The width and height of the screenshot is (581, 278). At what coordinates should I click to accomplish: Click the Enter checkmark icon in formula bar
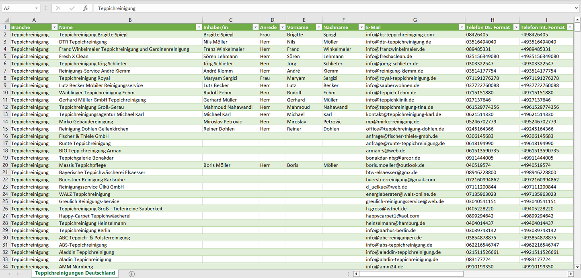coord(72,8)
